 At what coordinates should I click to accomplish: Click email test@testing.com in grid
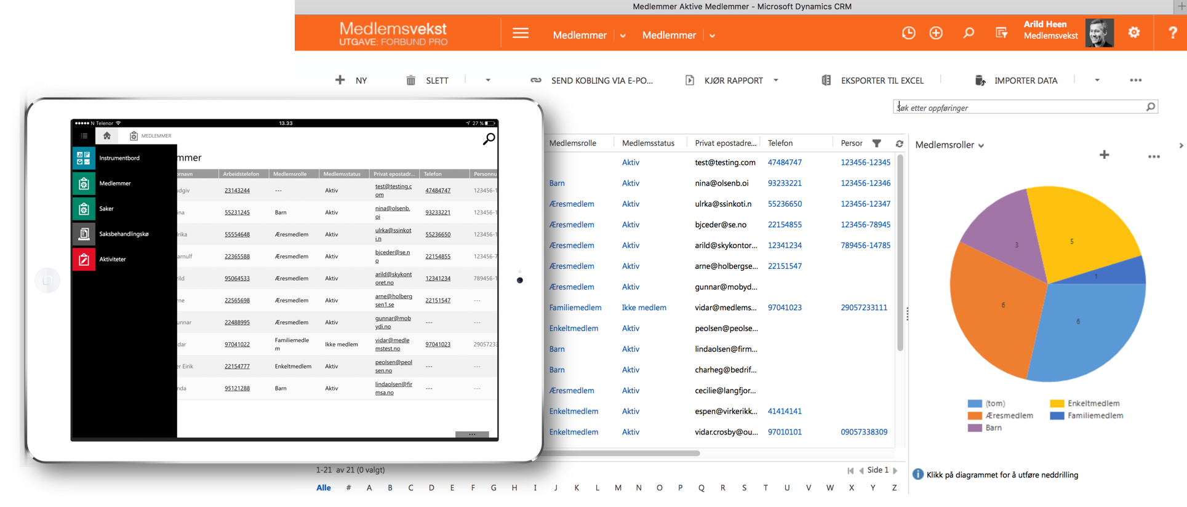(725, 162)
